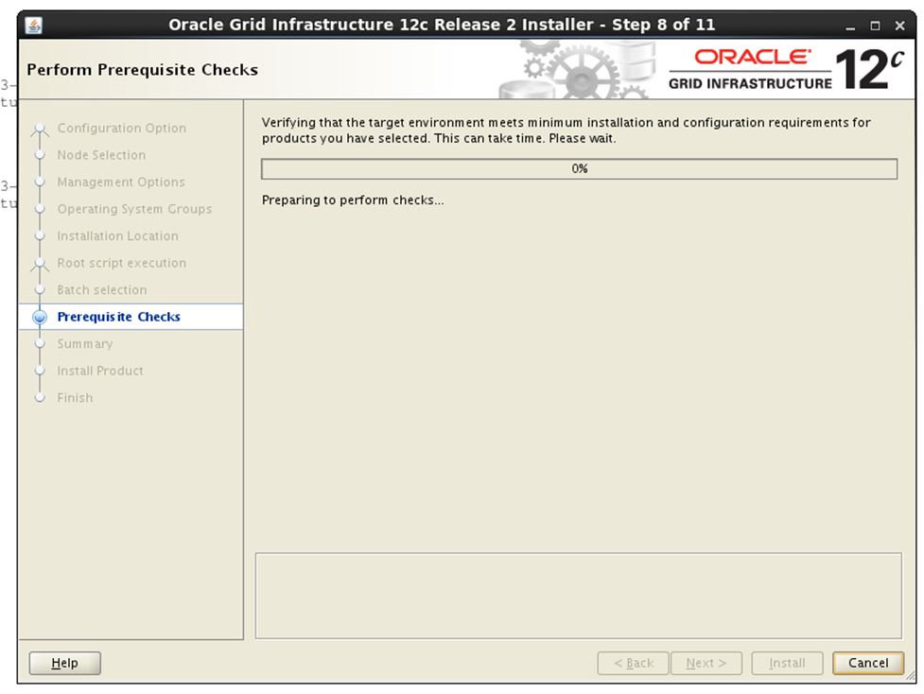Image resolution: width=924 pixels, height=694 pixels.
Task: Click the 0% progress bar
Action: (579, 169)
